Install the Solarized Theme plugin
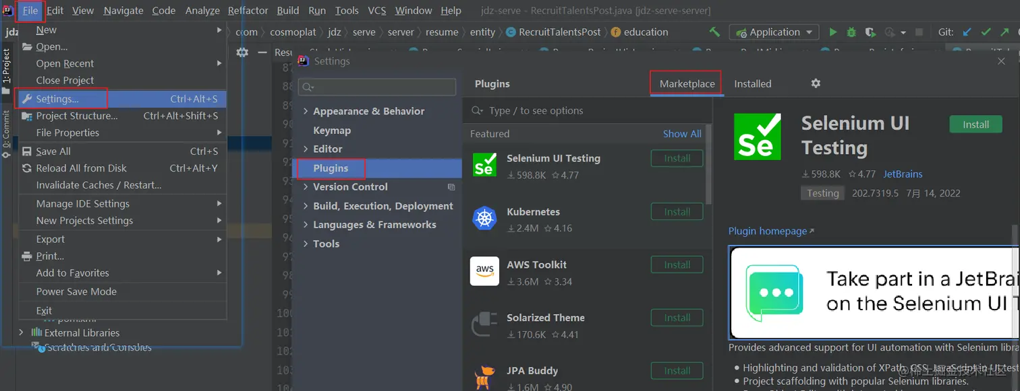The height and width of the screenshot is (391, 1020). point(677,318)
